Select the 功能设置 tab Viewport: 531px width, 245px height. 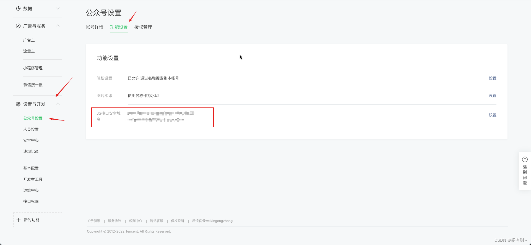119,27
